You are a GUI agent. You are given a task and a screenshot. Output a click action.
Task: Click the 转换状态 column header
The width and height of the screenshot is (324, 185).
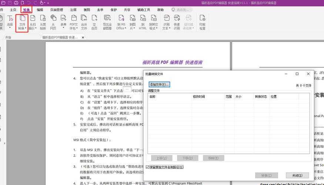point(261,97)
